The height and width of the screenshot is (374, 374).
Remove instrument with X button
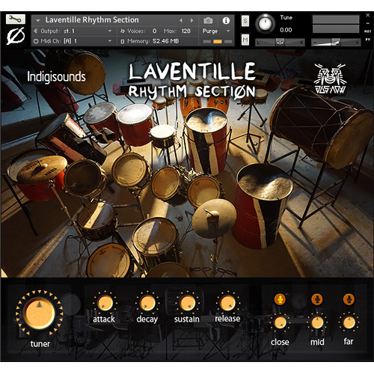[x=367, y=15]
